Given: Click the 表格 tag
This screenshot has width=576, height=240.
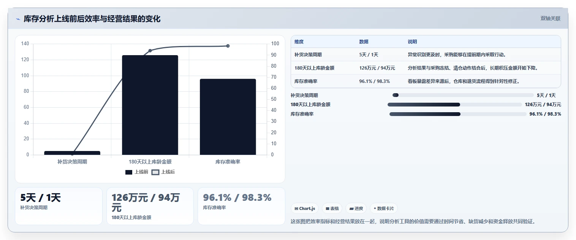Looking at the screenshot, I should (x=332, y=208).
